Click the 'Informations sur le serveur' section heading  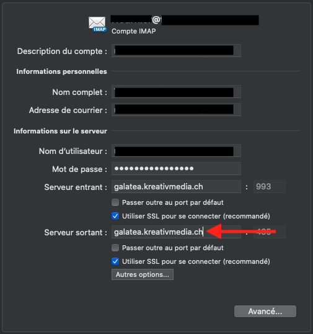pos(60,131)
